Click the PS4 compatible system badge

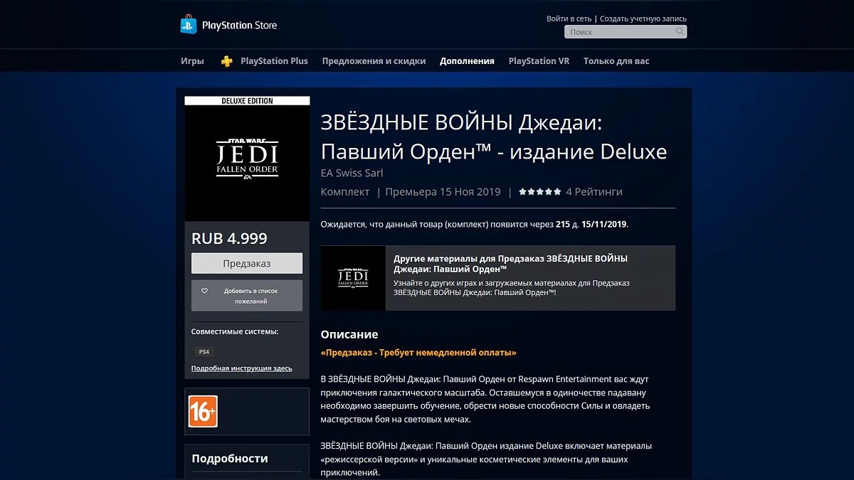pos(204,351)
